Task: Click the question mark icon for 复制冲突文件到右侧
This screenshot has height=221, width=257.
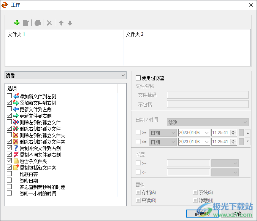Action: [16, 148]
